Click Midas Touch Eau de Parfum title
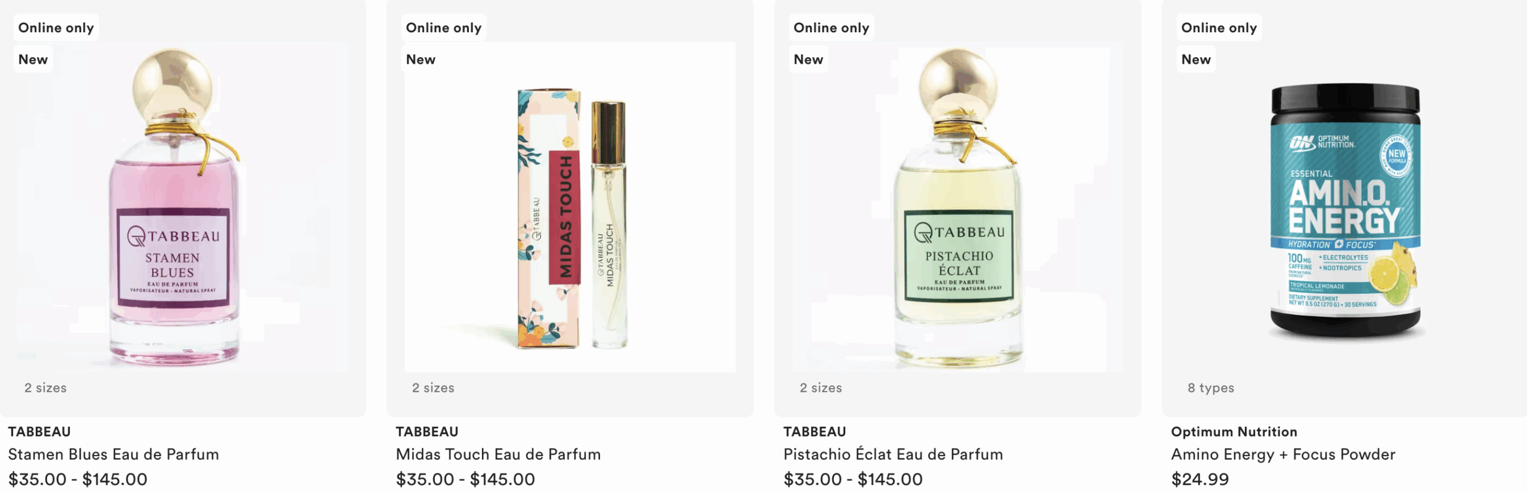Image resolution: width=1527 pixels, height=493 pixels. coord(498,454)
